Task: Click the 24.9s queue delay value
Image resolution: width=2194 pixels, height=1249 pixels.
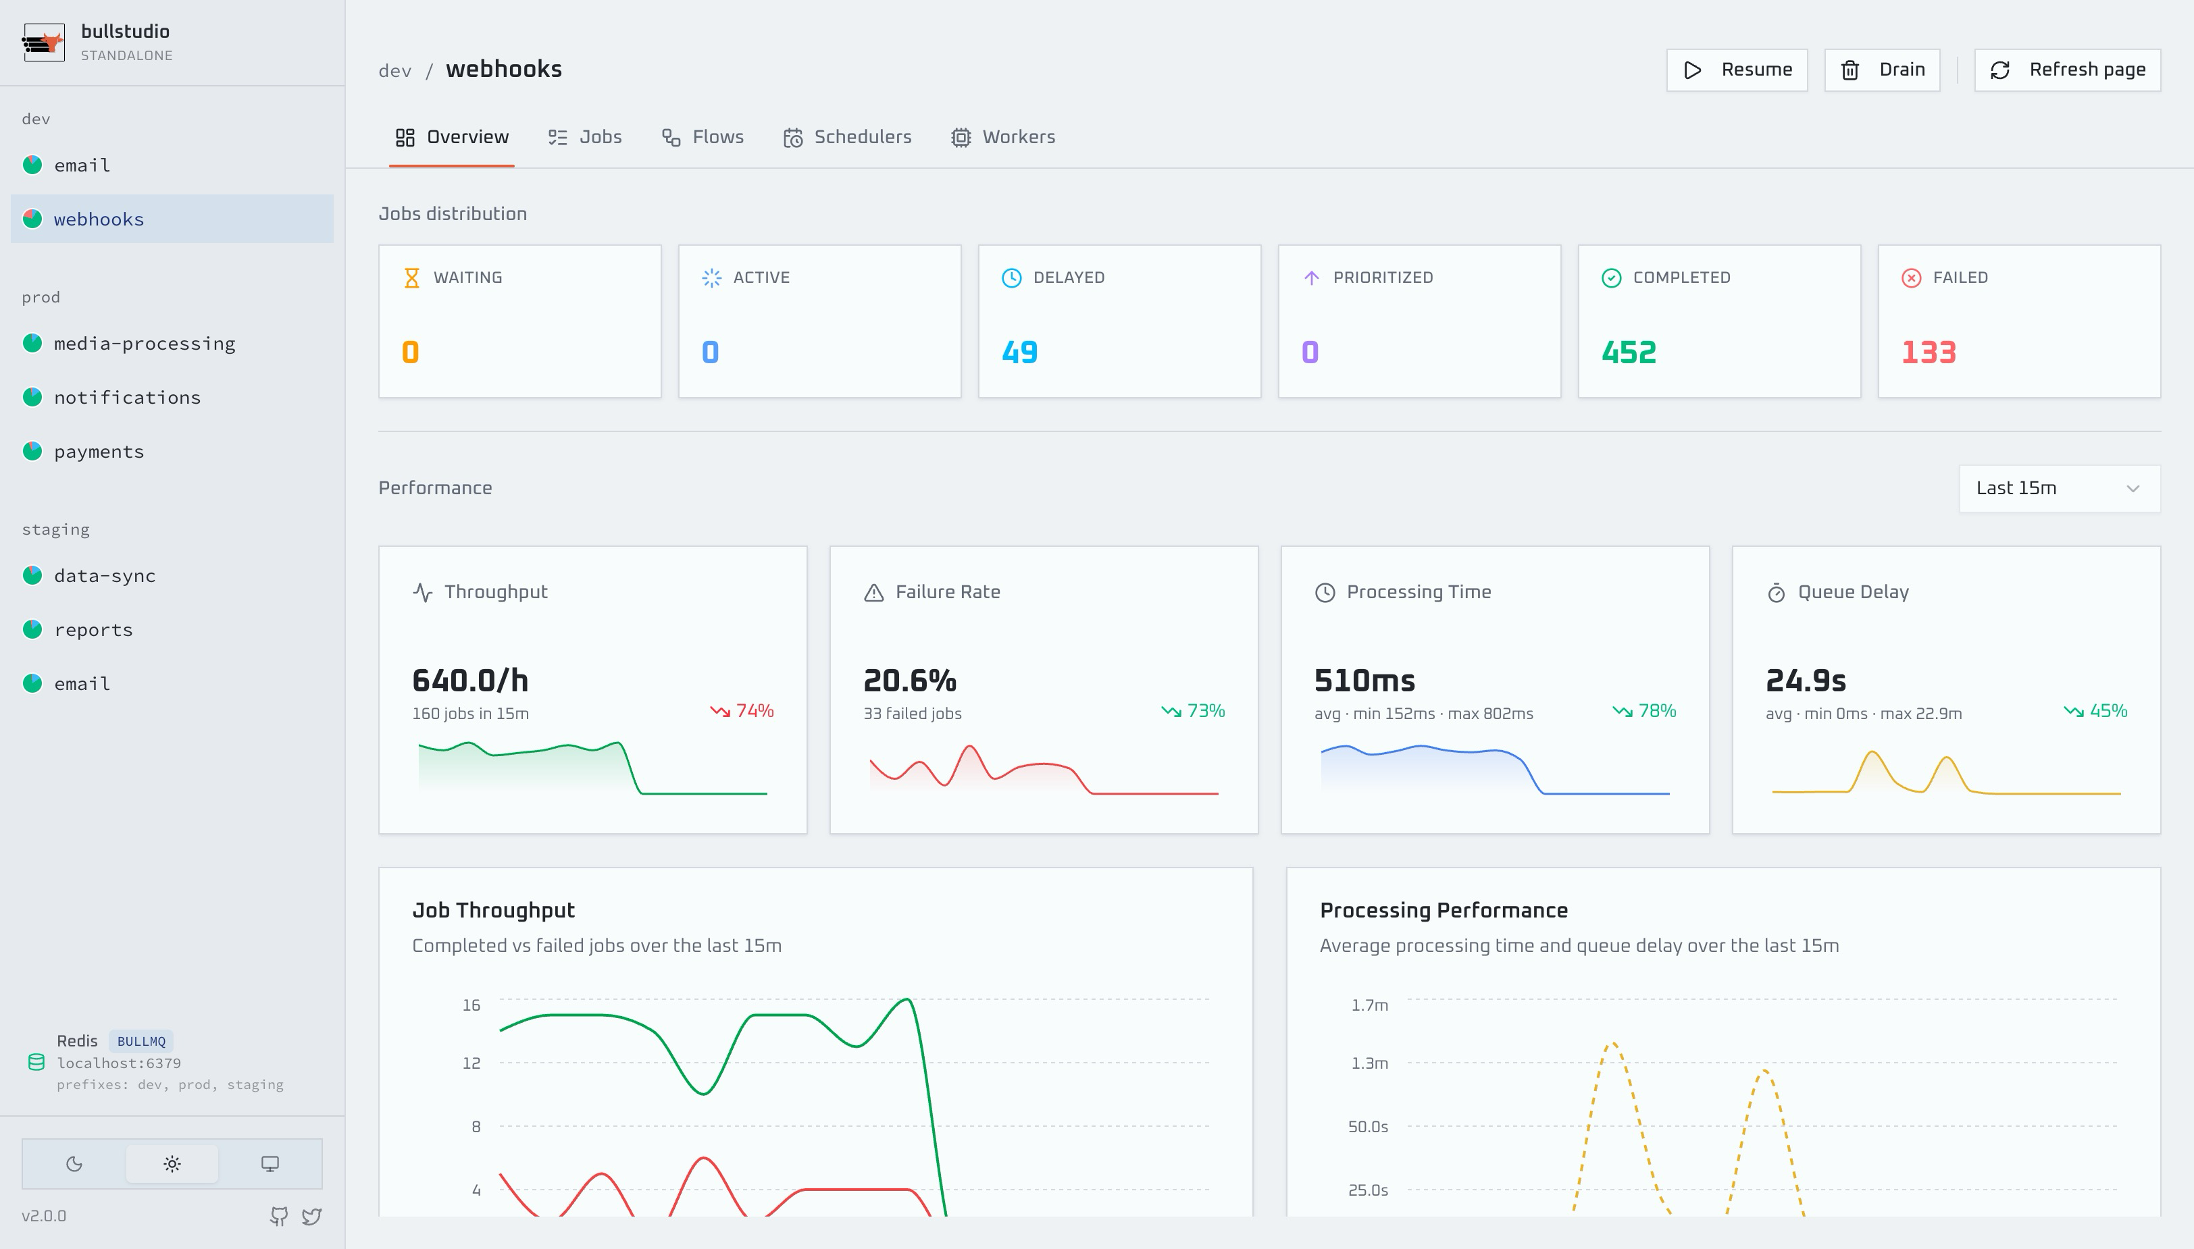Action: pos(1806,681)
